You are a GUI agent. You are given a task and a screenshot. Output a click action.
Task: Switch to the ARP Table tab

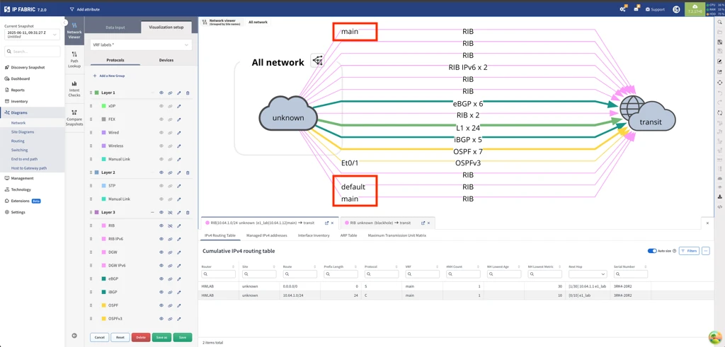pyautogui.click(x=348, y=235)
